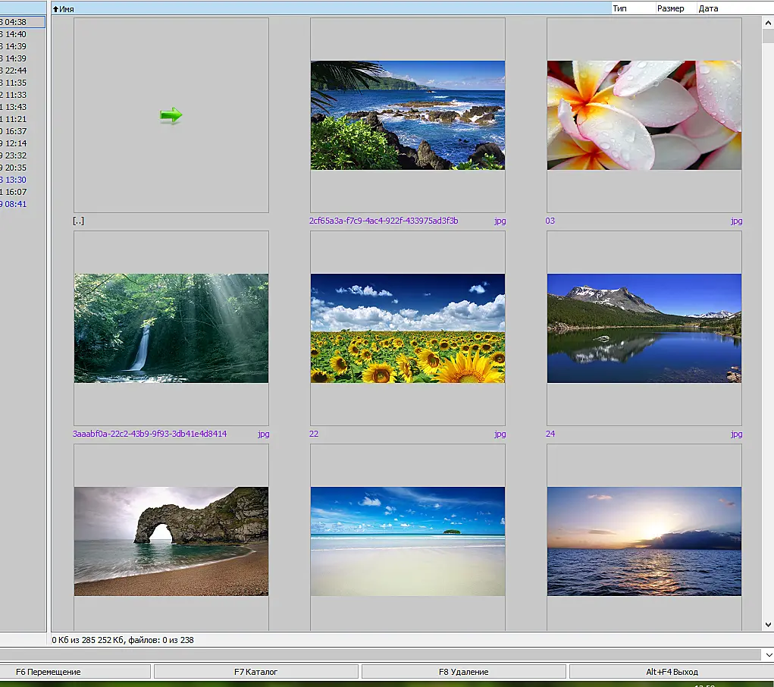Sort files by the Размер column

(675, 8)
